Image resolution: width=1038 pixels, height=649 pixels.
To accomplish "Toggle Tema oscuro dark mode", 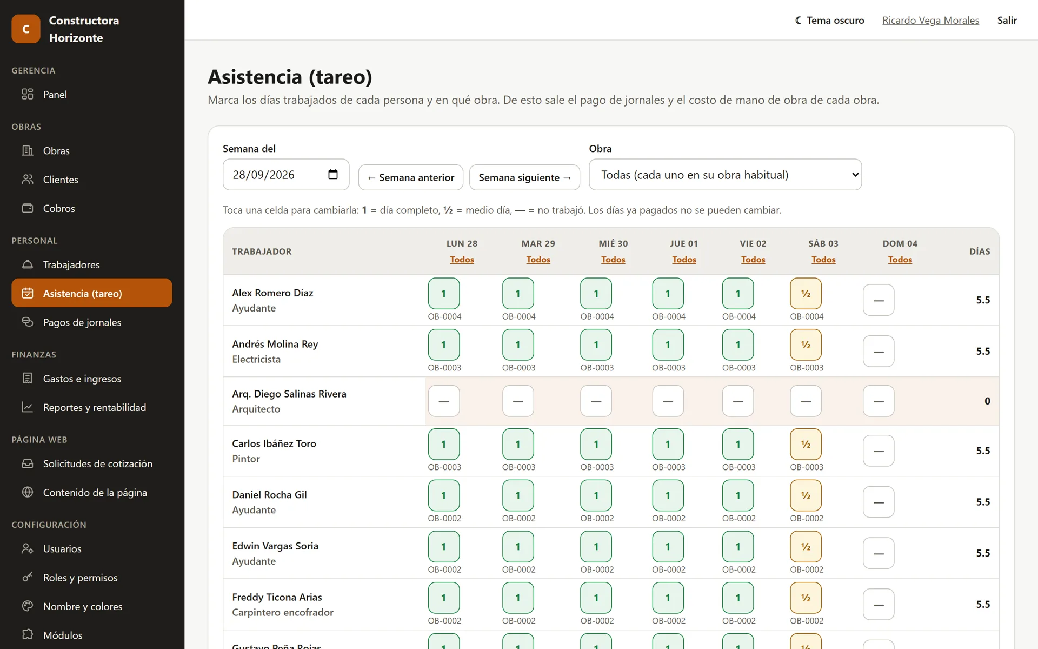I will [829, 20].
